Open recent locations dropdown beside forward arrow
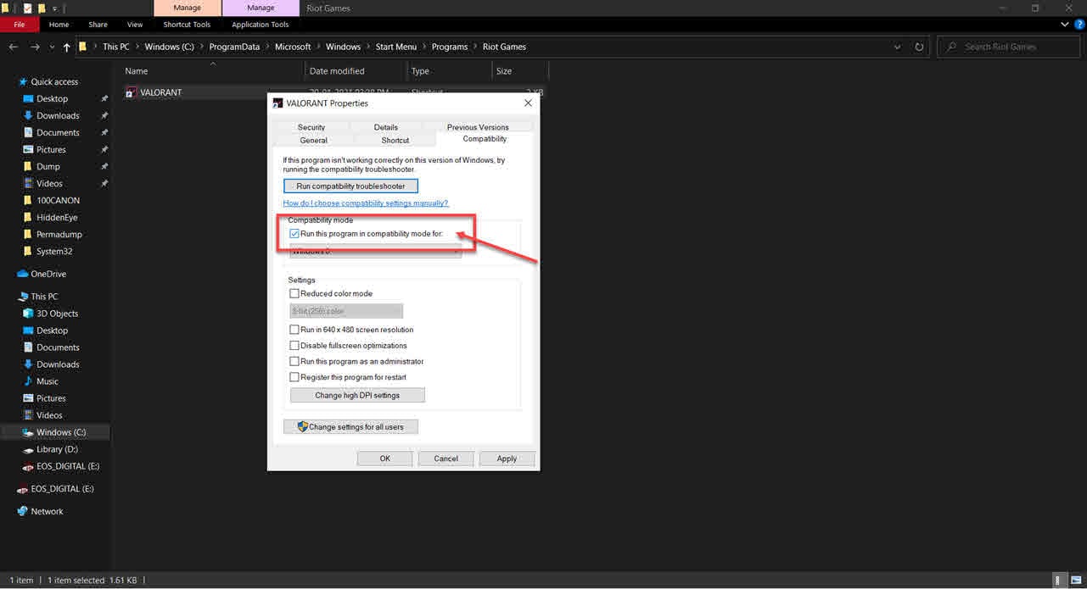This screenshot has height=589, width=1087. [x=52, y=47]
